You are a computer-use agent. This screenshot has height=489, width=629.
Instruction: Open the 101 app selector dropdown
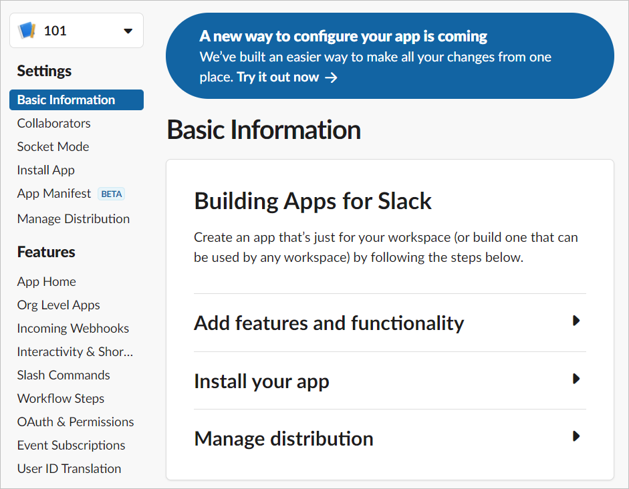coord(128,31)
